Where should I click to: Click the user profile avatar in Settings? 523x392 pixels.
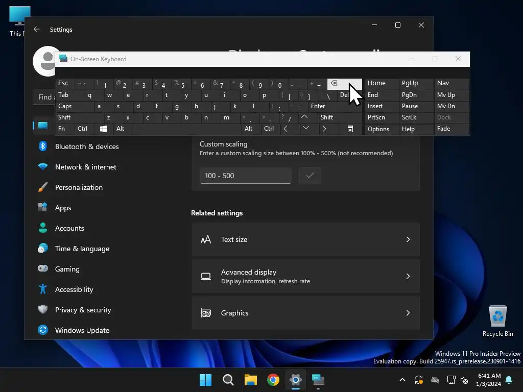click(x=44, y=61)
